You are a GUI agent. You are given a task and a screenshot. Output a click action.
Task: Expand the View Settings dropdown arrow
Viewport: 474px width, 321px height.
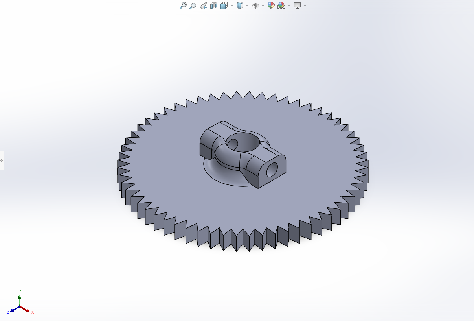305,6
